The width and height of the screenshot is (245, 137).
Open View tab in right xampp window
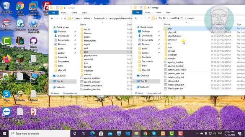168,13
